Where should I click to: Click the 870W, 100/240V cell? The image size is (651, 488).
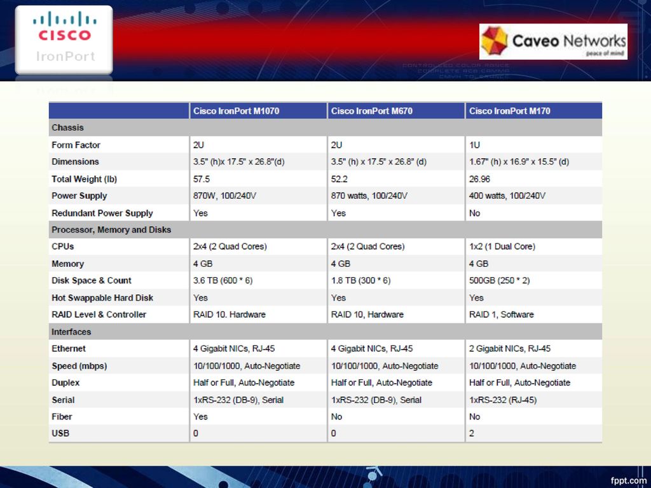(x=224, y=196)
